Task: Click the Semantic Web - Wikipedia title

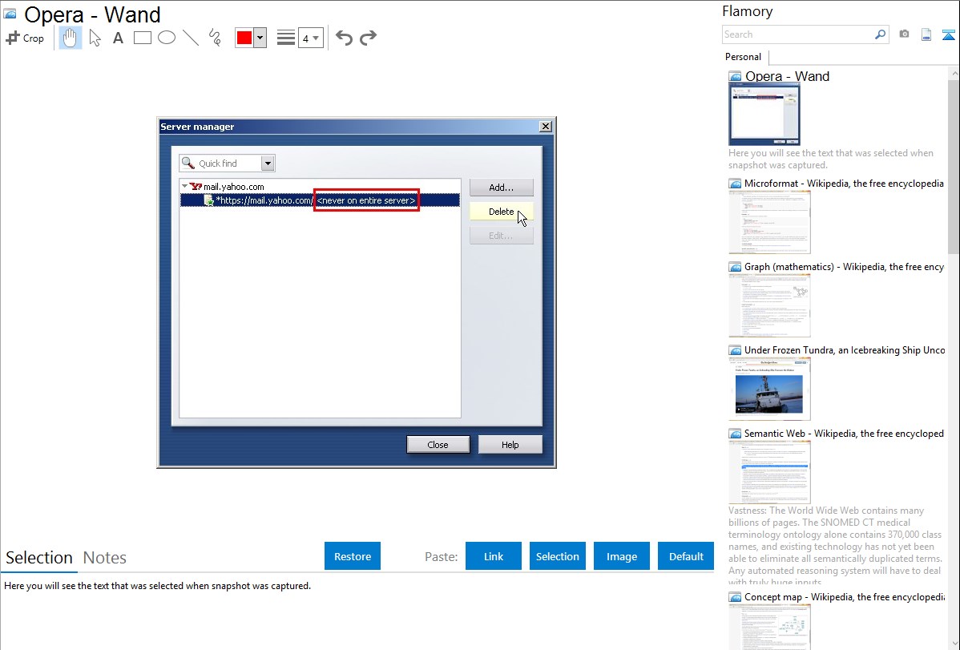Action: coord(844,434)
